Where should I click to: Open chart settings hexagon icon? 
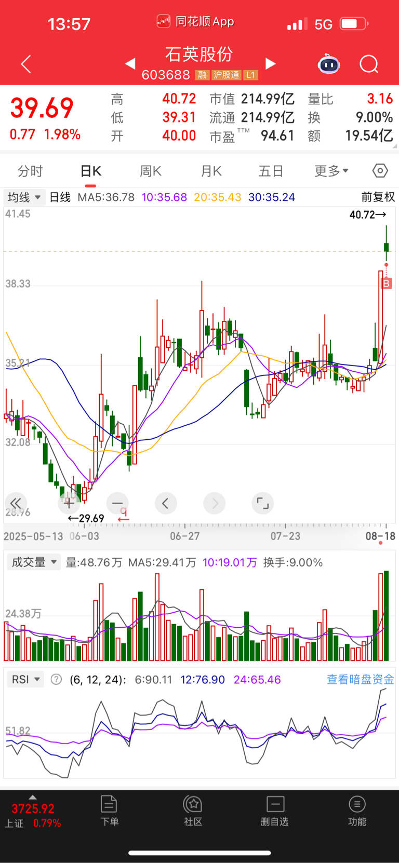pyautogui.click(x=380, y=171)
